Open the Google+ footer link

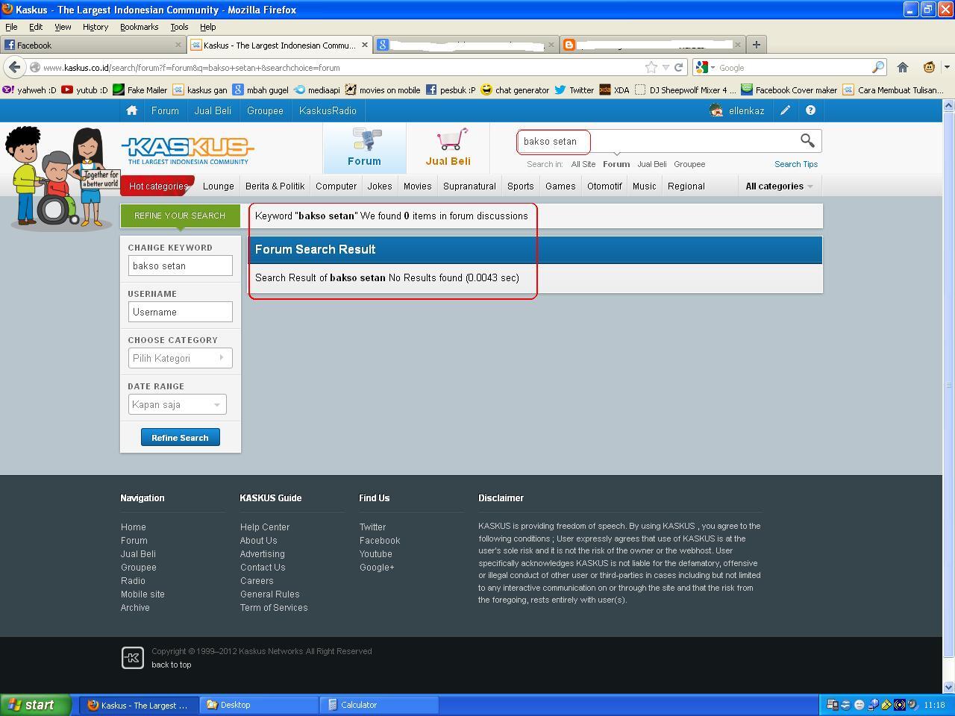click(377, 568)
